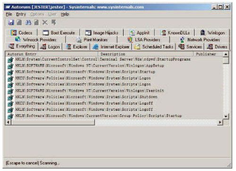The height and width of the screenshot is (171, 236).
Task: Switch to the LSA Providers tab
Action: pos(143,40)
